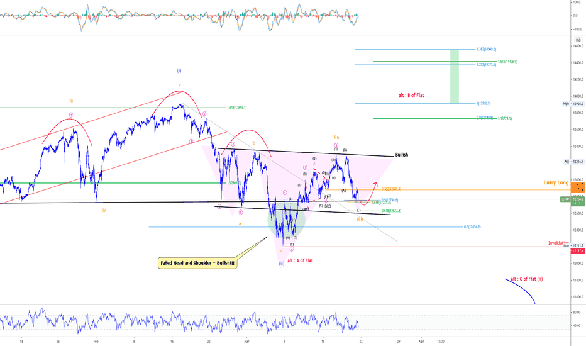Select the orange 'v' wave label near peak

click(179, 85)
